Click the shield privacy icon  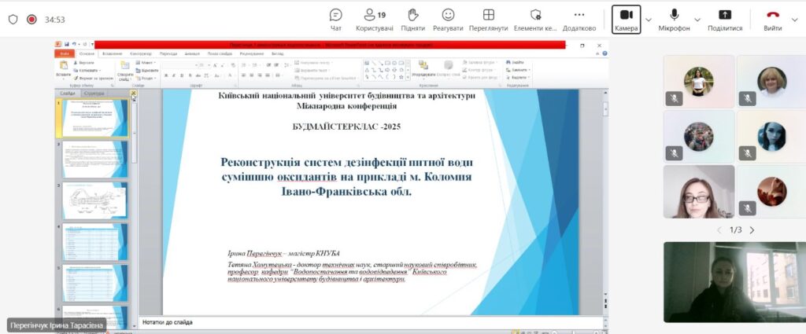(13, 20)
